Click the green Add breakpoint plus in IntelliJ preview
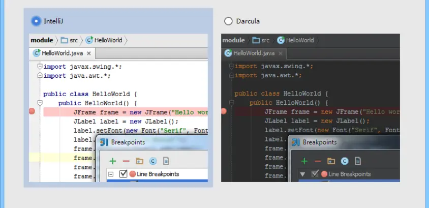 click(113, 161)
